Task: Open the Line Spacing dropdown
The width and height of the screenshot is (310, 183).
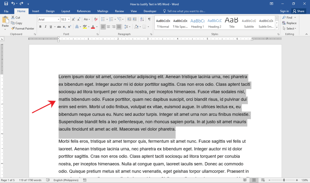Action: pos(127,26)
